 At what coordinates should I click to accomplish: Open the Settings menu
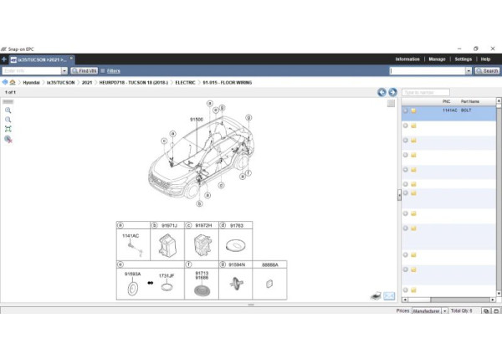click(463, 59)
